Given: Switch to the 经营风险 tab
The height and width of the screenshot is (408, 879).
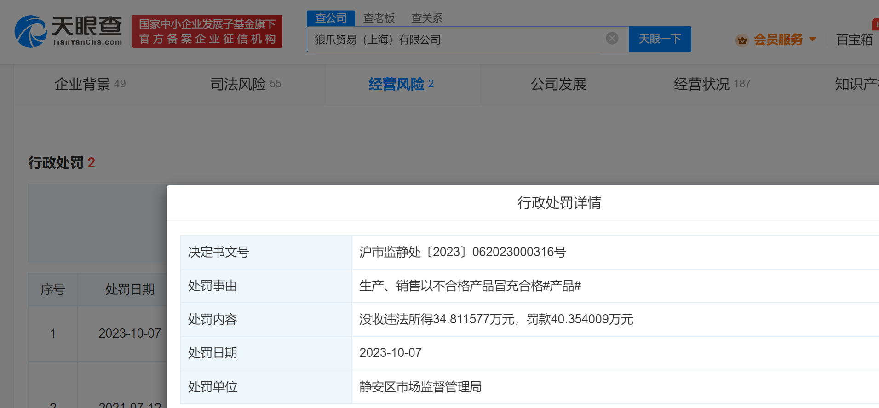Looking at the screenshot, I should pos(401,84).
